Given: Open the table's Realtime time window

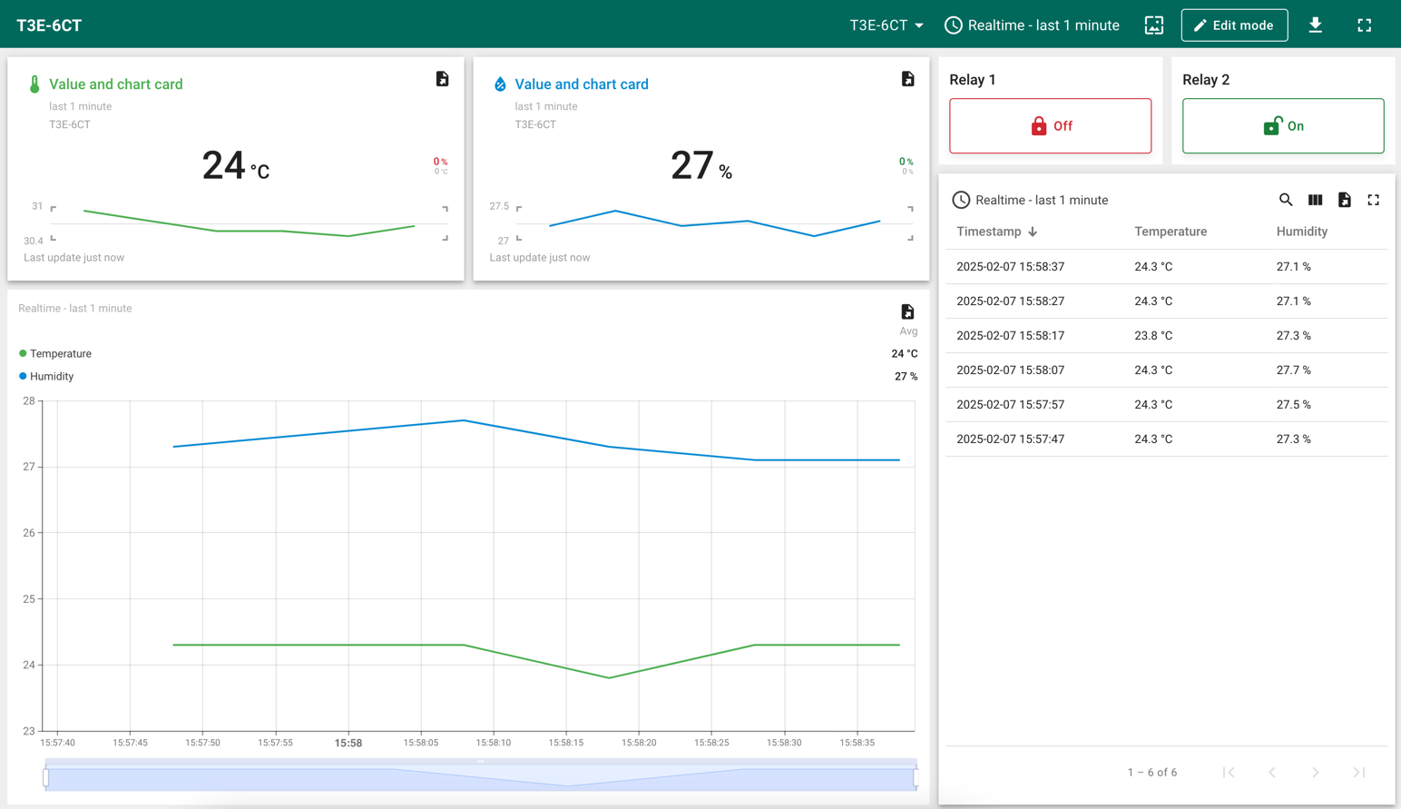Looking at the screenshot, I should (1030, 200).
